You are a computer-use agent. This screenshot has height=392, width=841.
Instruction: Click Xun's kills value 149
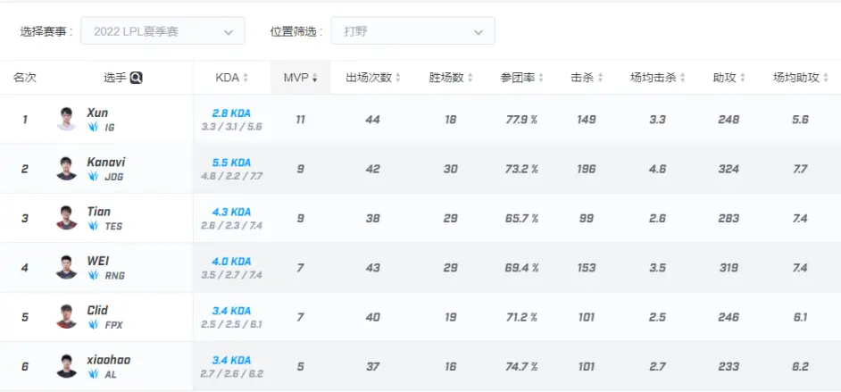(587, 120)
